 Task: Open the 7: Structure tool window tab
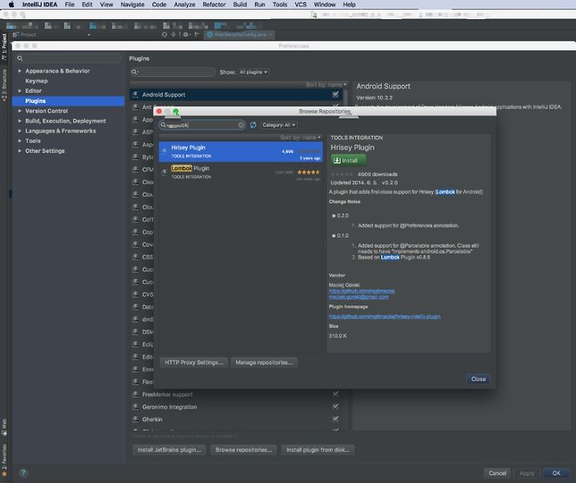click(x=5, y=85)
